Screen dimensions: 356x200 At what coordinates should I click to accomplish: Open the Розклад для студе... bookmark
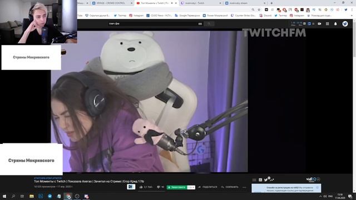(319, 16)
